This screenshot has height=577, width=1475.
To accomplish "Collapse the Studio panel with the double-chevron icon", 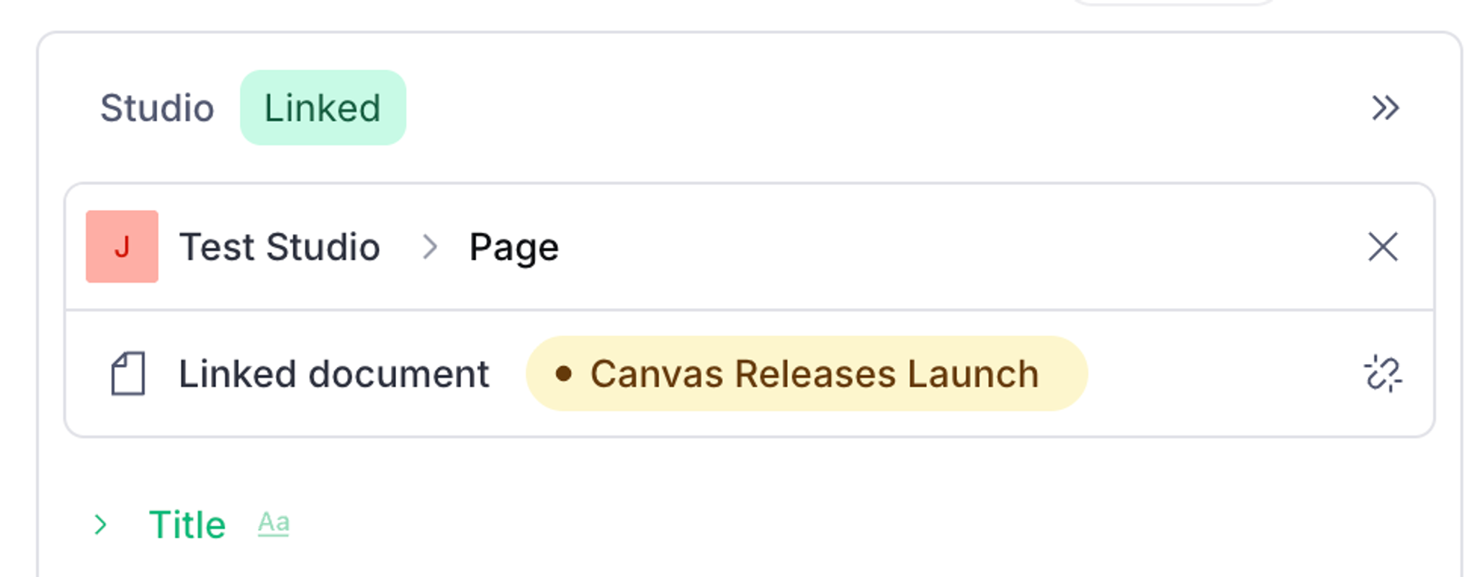I will click(x=1385, y=108).
